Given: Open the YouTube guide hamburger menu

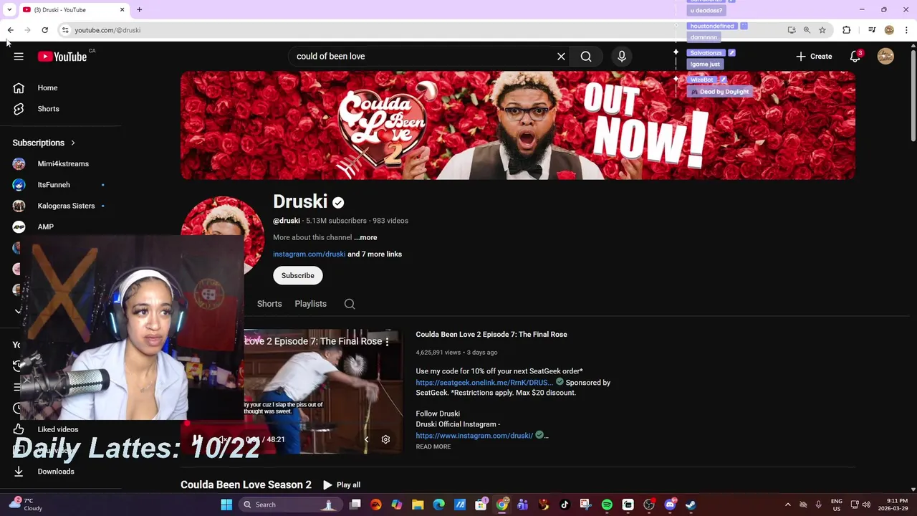Looking at the screenshot, I should pos(19,57).
